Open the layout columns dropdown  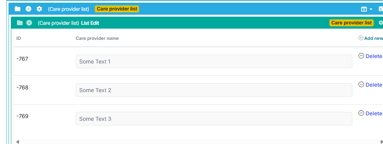(367, 9)
